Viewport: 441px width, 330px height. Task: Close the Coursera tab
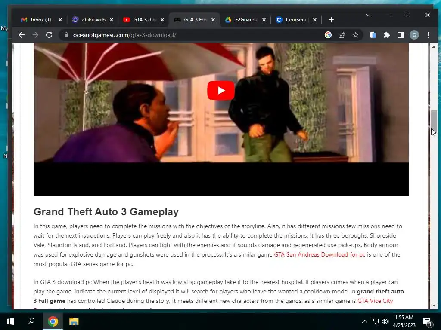pyautogui.click(x=315, y=20)
